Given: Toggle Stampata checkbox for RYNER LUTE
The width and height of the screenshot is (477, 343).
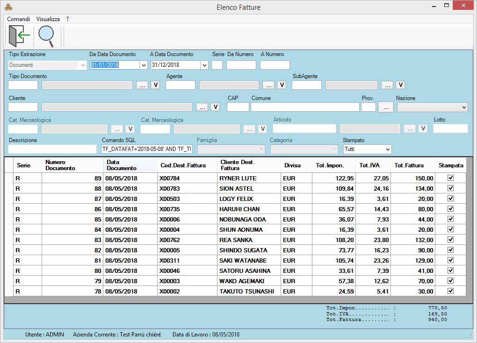Looking at the screenshot, I should 451,178.
